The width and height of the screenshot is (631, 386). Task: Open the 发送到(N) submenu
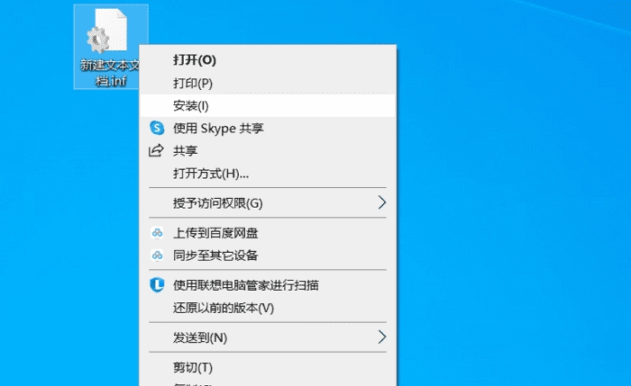click(268, 337)
